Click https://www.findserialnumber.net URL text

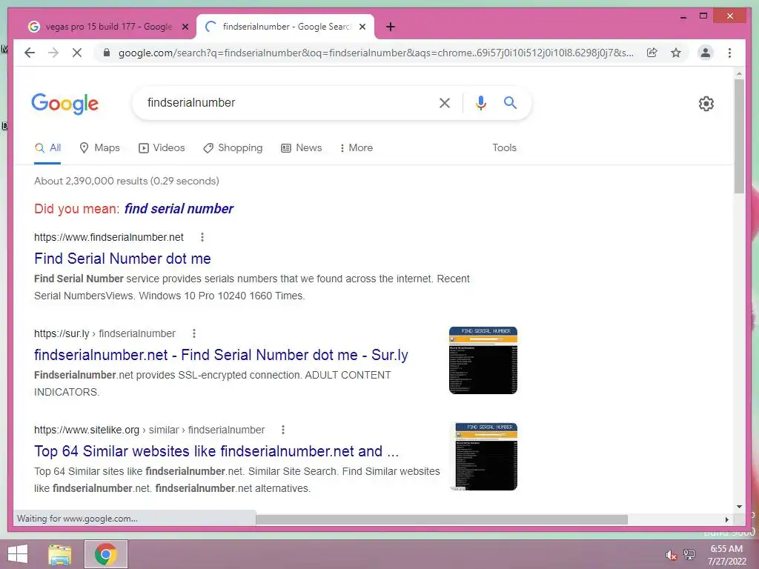109,237
